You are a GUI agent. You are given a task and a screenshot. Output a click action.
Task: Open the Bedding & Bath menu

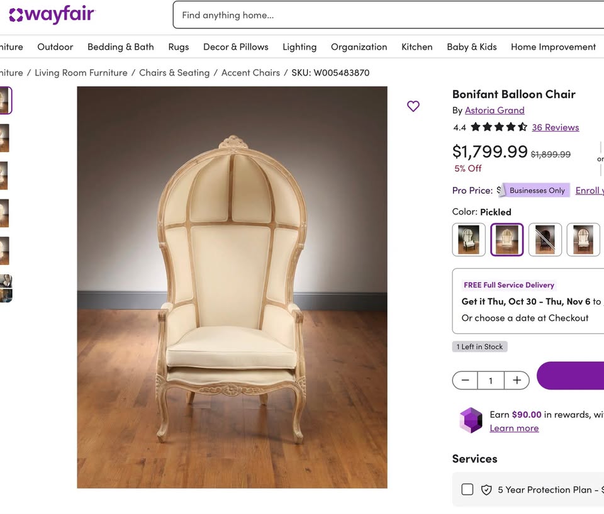[x=121, y=47]
